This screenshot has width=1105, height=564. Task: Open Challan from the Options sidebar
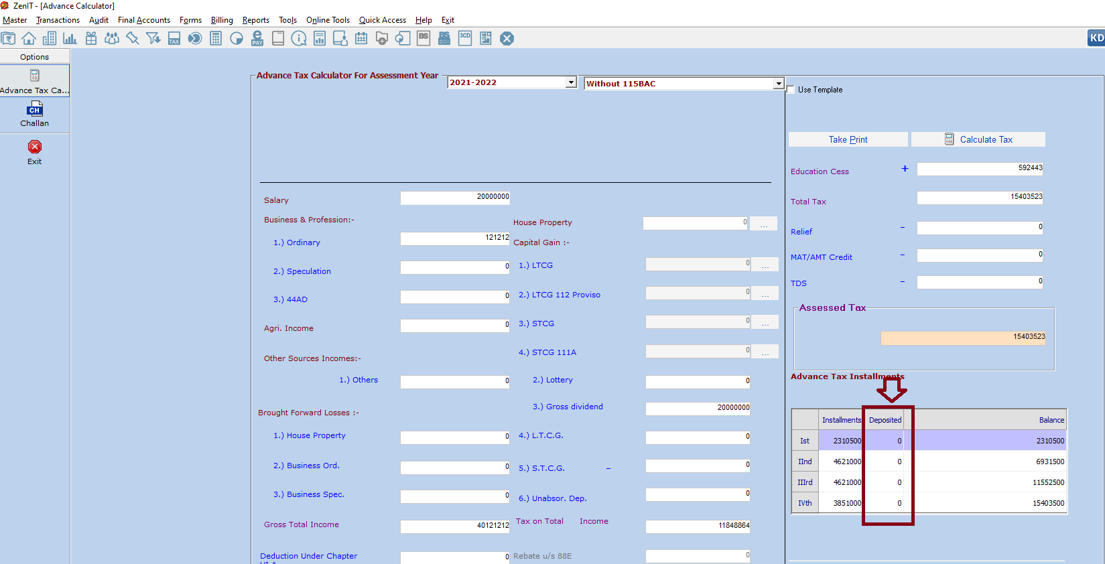[x=35, y=115]
